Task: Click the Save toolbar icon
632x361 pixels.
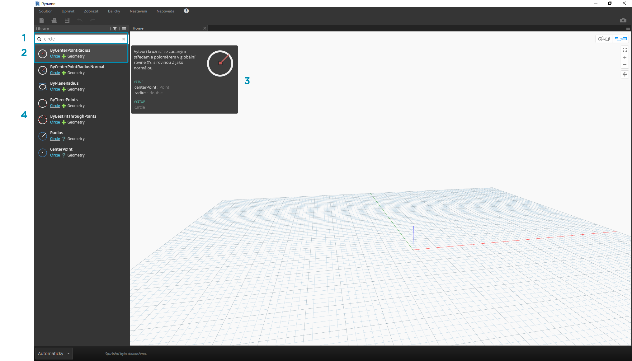Action: pyautogui.click(x=67, y=20)
